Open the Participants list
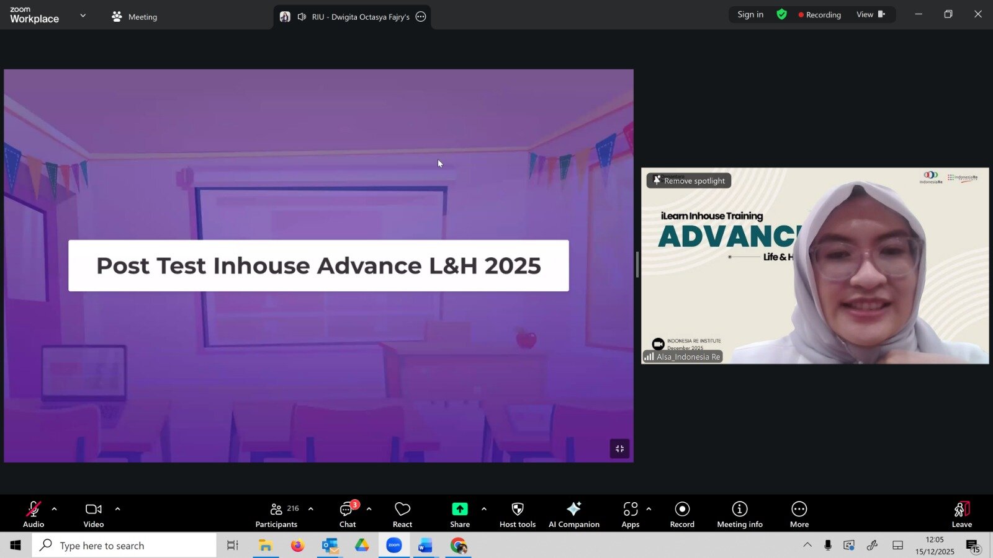 277,514
